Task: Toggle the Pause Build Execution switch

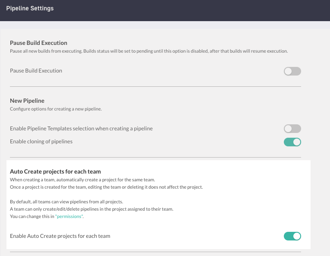Action: (x=292, y=71)
